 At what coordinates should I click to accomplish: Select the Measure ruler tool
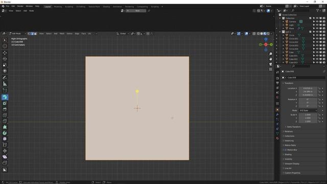[x=5, y=84]
